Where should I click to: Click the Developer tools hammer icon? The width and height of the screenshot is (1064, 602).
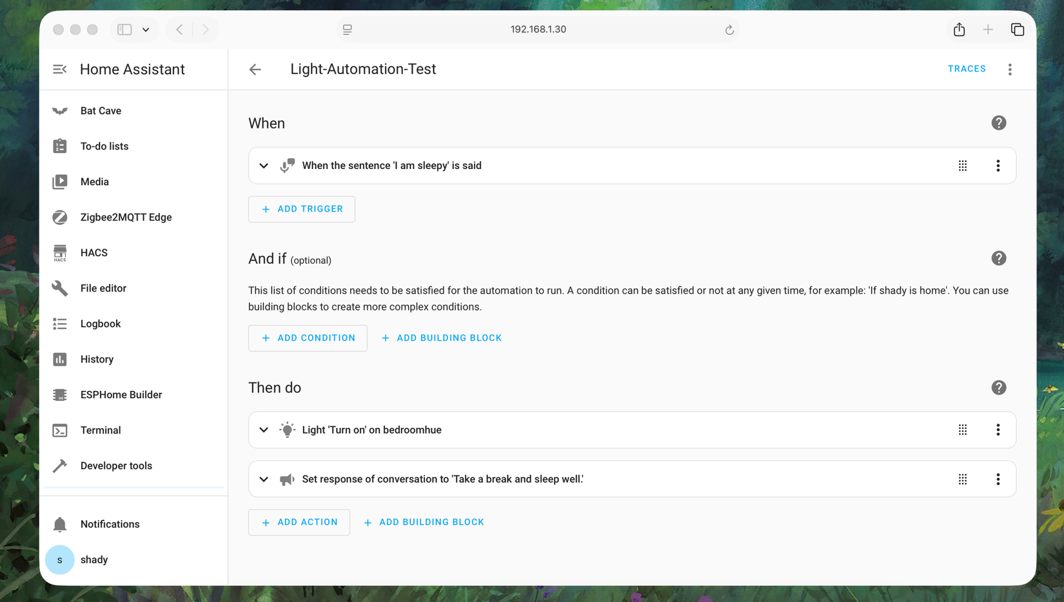pyautogui.click(x=60, y=466)
